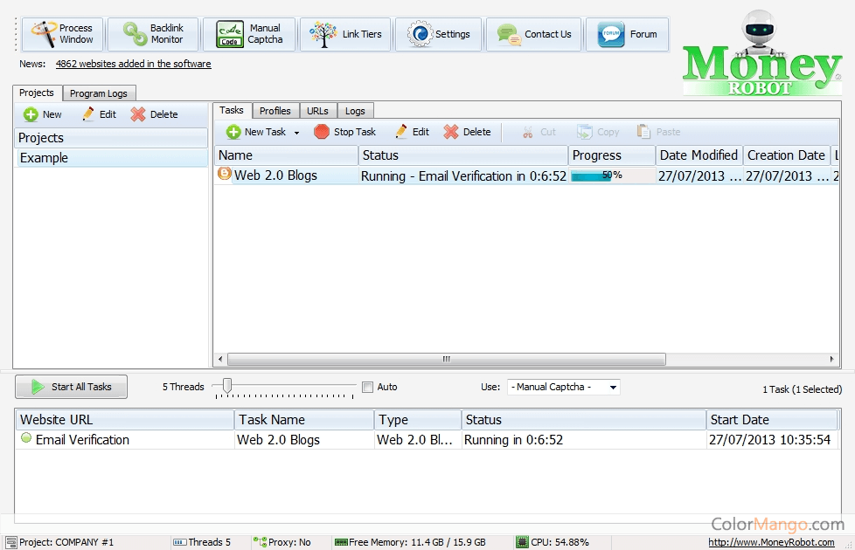Switch to the Profiles tab
The width and height of the screenshot is (855, 550).
pos(275,111)
